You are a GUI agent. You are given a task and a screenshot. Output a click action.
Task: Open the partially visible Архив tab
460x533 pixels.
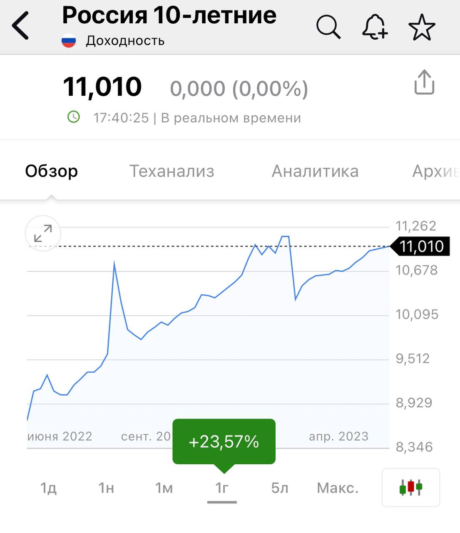tap(435, 171)
